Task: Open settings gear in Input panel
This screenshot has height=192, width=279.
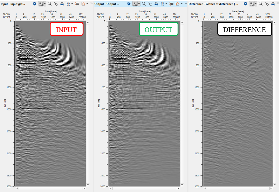Action: [35, 4]
